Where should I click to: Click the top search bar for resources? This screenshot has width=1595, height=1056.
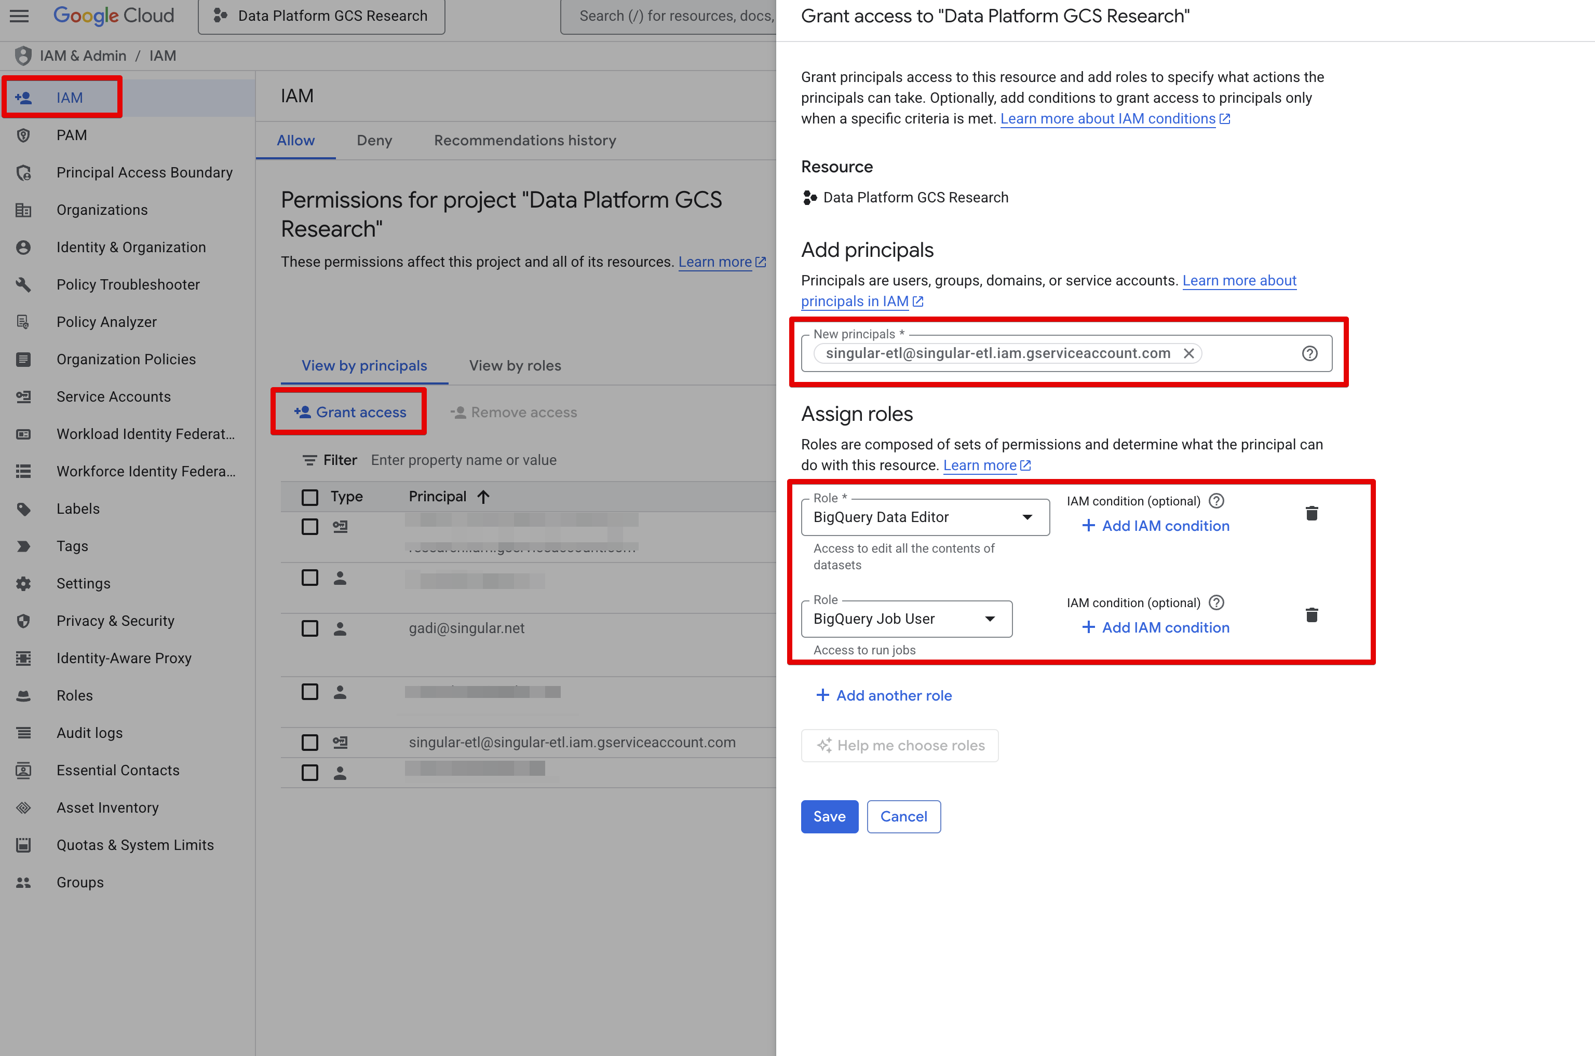[x=668, y=16]
